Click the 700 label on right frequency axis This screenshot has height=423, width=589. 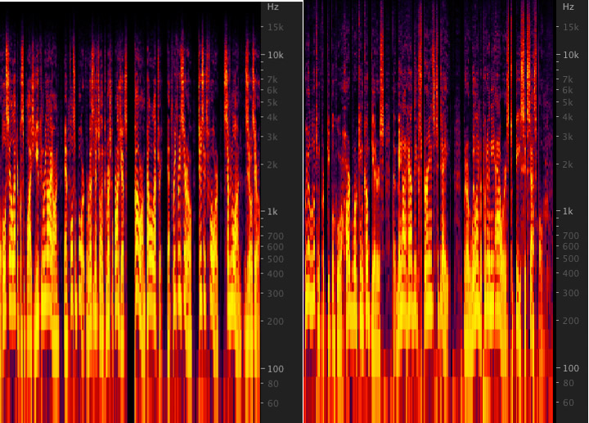tap(567, 236)
